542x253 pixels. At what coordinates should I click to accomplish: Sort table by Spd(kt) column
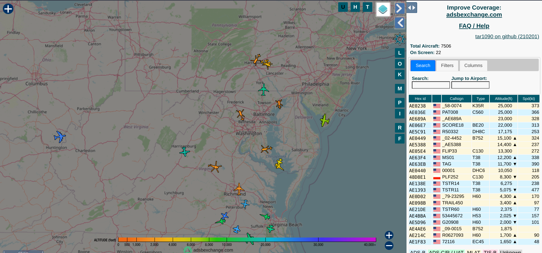tap(528, 99)
